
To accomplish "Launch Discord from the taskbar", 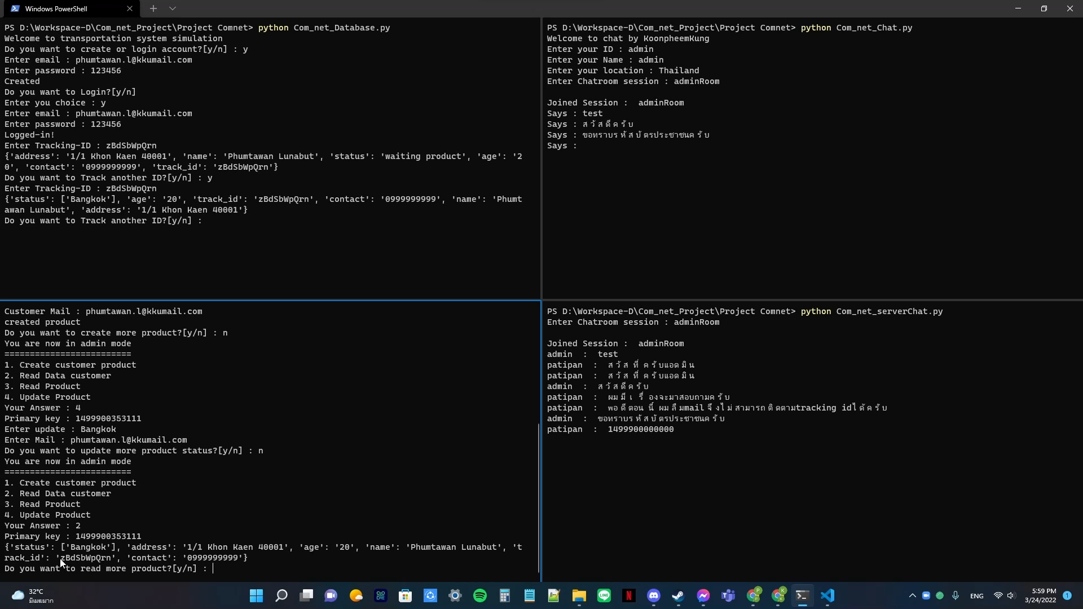I will click(x=654, y=595).
